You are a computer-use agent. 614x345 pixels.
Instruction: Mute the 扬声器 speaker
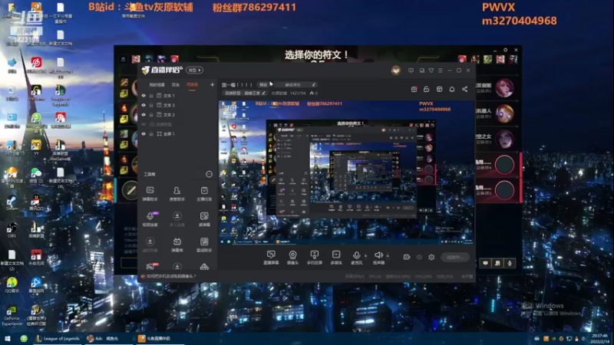tap(378, 258)
